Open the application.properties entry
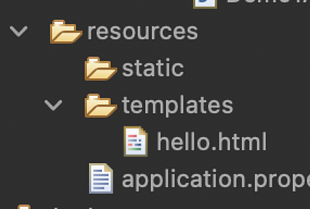This screenshot has width=310, height=209. (216, 180)
